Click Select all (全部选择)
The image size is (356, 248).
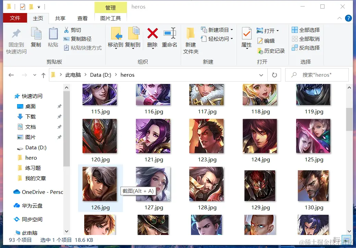click(306, 30)
